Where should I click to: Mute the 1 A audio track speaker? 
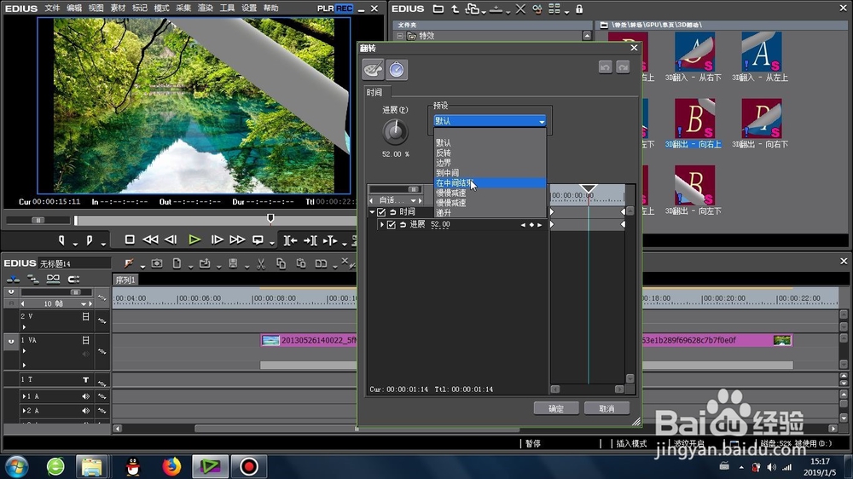[85, 396]
